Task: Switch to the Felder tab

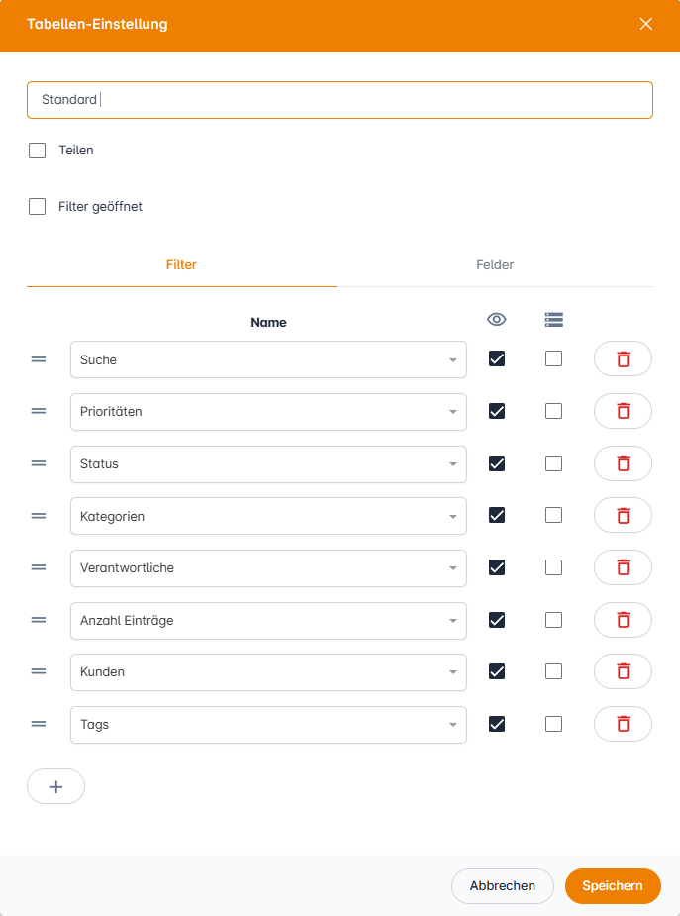Action: click(x=495, y=265)
